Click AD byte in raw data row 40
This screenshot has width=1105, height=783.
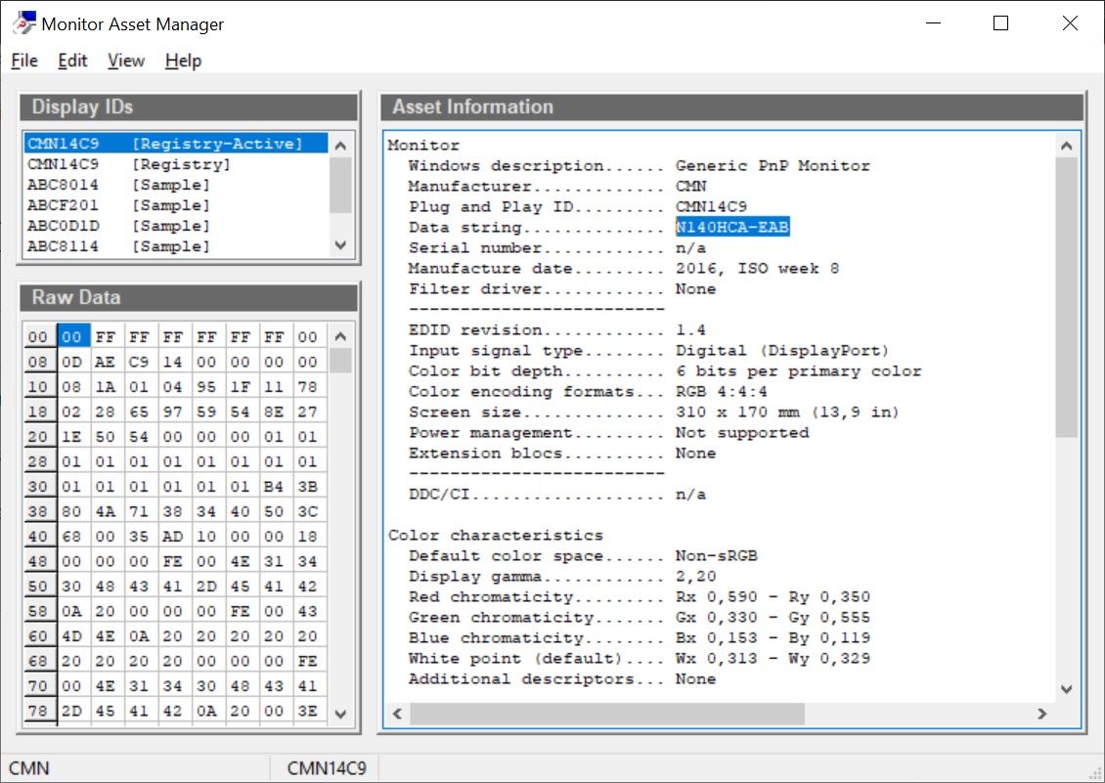click(173, 537)
